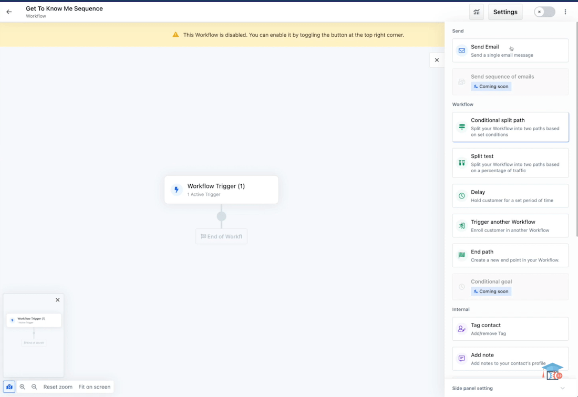The height and width of the screenshot is (397, 578).
Task: Choose the Split test action
Action: (x=510, y=163)
